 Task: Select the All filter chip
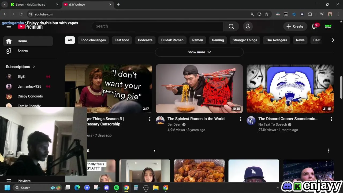[70, 40]
